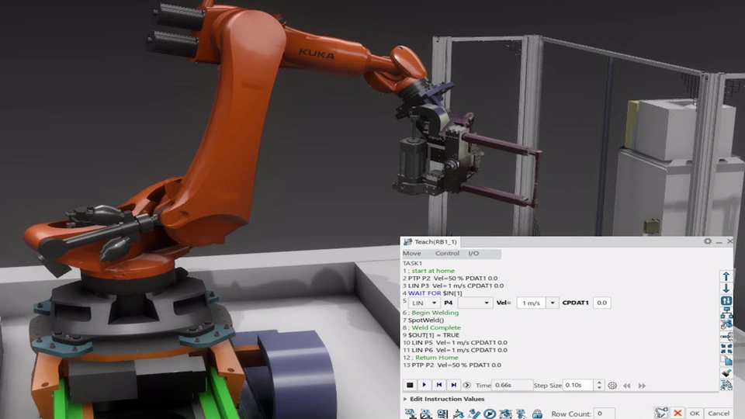745x419 pixels.
Task: Select line 3 'LIN P3 Vel=1 m/s CPDAT1 0.0'
Action: (452, 286)
